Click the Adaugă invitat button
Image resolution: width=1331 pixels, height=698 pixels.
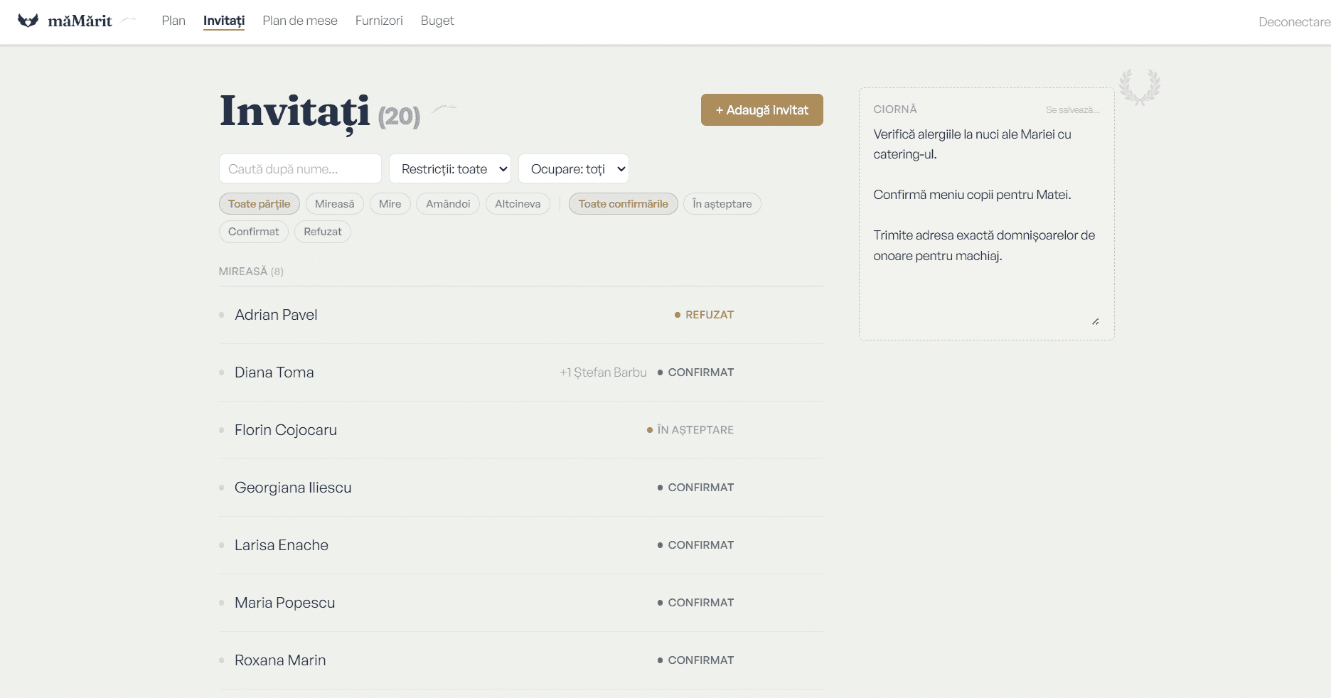[x=761, y=110]
